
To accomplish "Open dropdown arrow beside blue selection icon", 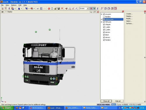I will click(29, 9).
